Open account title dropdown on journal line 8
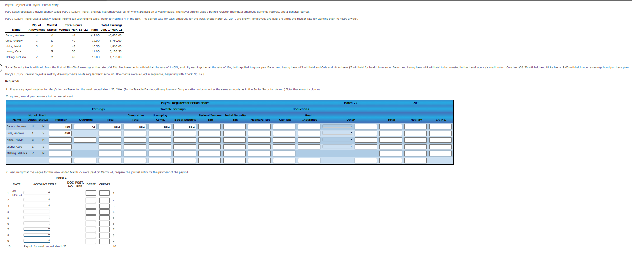The width and height of the screenshot is (632, 266). coord(37,235)
